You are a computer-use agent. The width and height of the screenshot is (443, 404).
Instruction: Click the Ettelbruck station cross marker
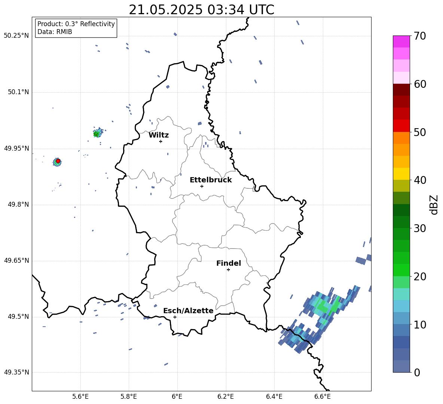coord(202,186)
